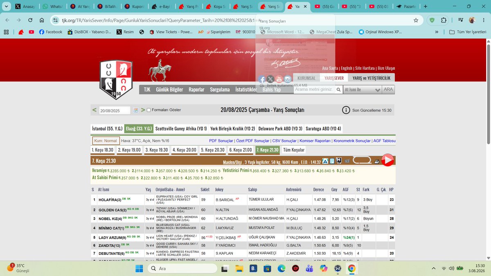The image size is (491, 276).
Task: Click the search magnifier icon
Action: (x=339, y=90)
